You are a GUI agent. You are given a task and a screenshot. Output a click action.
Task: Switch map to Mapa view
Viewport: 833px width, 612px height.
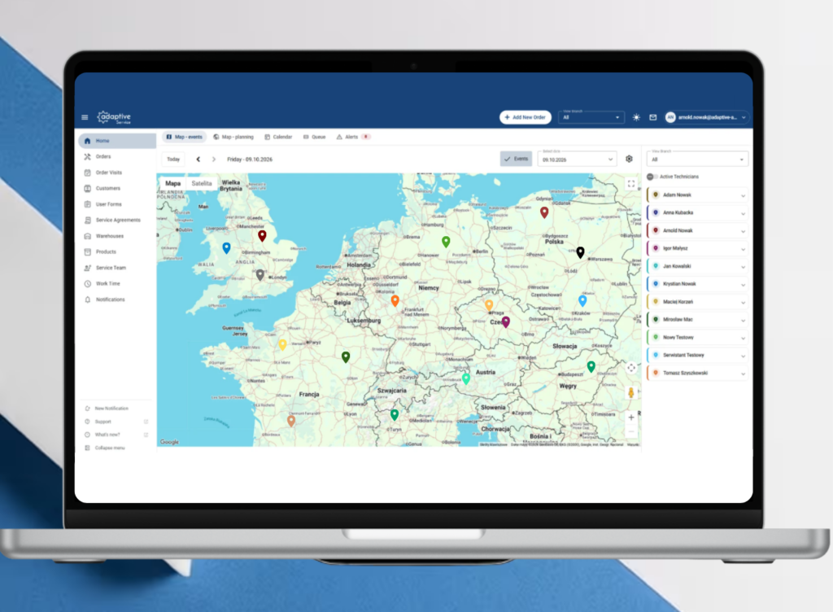point(172,183)
